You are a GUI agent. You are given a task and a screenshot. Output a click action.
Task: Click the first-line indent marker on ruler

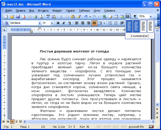click(39, 28)
